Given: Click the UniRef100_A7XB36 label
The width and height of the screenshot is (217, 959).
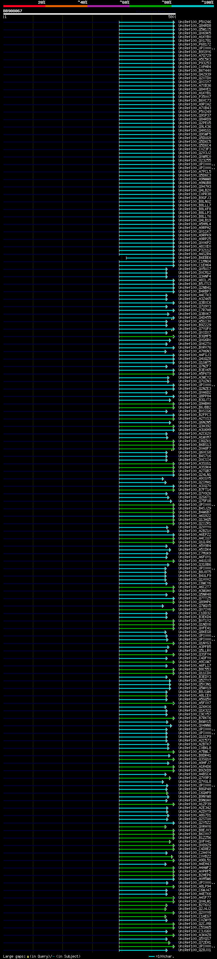Looking at the screenshot, I should pos(195,86).
